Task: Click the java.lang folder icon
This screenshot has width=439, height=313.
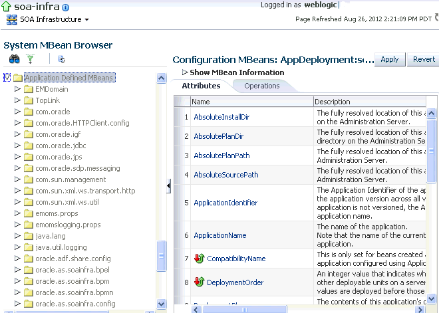Action: (29, 236)
